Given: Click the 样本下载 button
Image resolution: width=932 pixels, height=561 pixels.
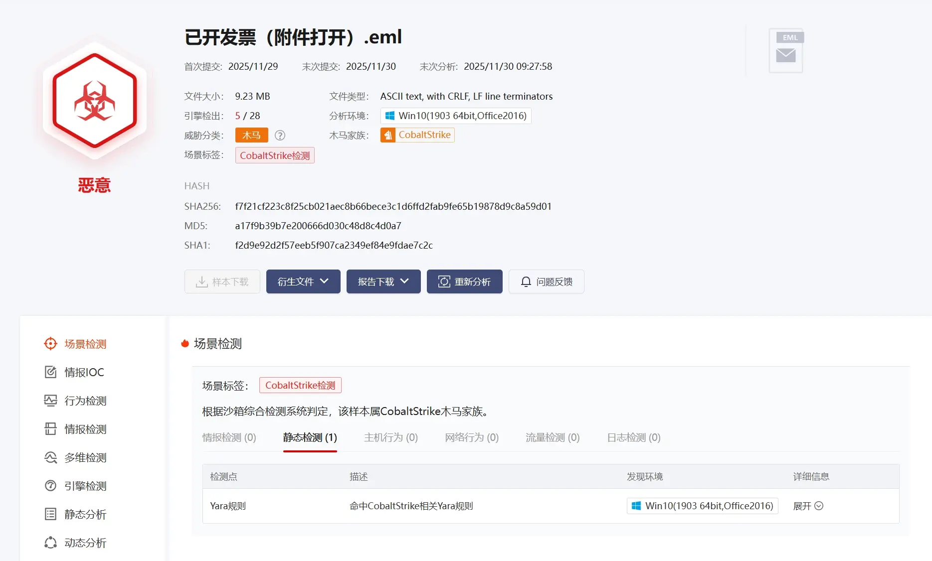Looking at the screenshot, I should (222, 281).
